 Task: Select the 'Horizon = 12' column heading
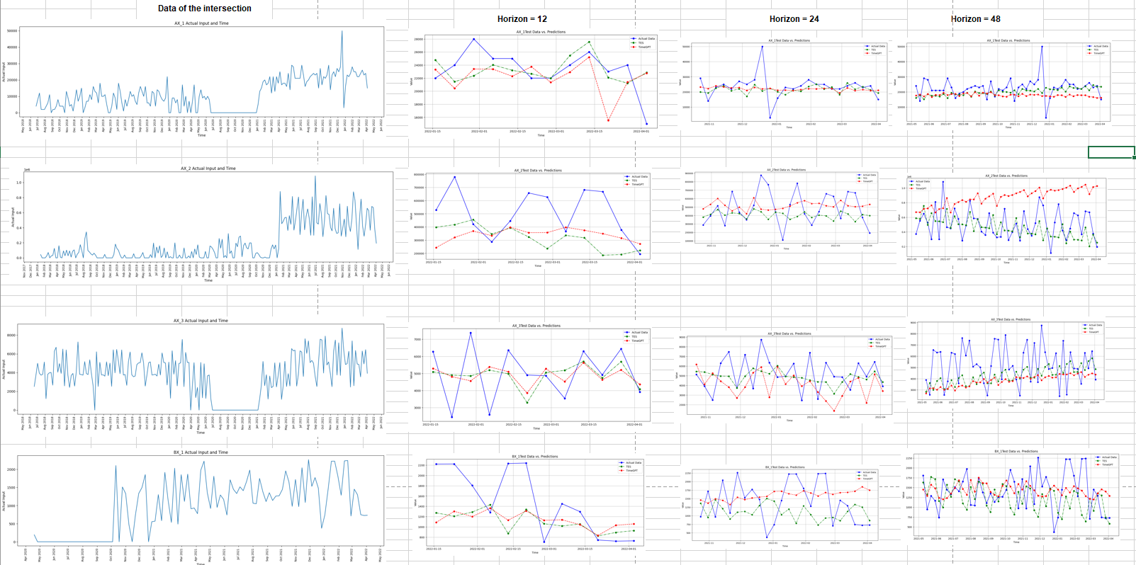(522, 19)
